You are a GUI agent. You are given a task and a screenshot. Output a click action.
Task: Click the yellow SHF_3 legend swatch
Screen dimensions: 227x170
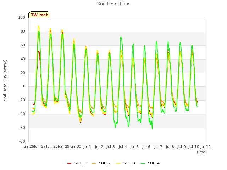[x=118, y=164]
